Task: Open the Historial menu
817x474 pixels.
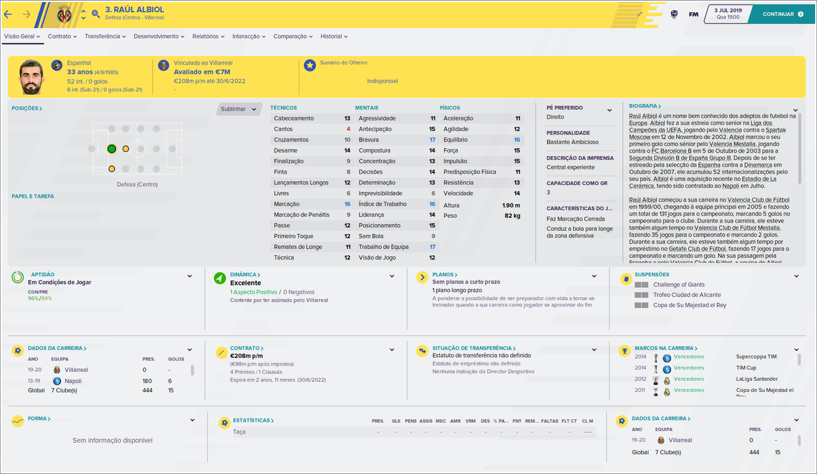Action: (x=334, y=36)
